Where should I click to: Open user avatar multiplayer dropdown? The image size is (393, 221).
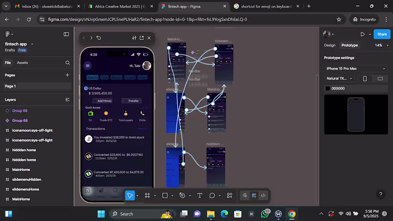click(328, 34)
